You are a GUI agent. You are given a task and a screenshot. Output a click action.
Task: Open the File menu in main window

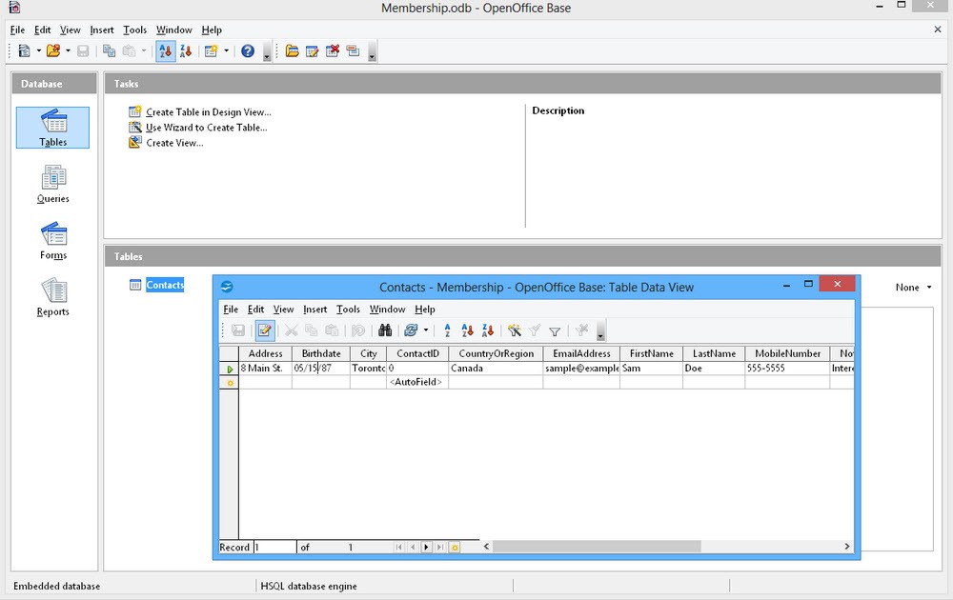pyautogui.click(x=17, y=30)
